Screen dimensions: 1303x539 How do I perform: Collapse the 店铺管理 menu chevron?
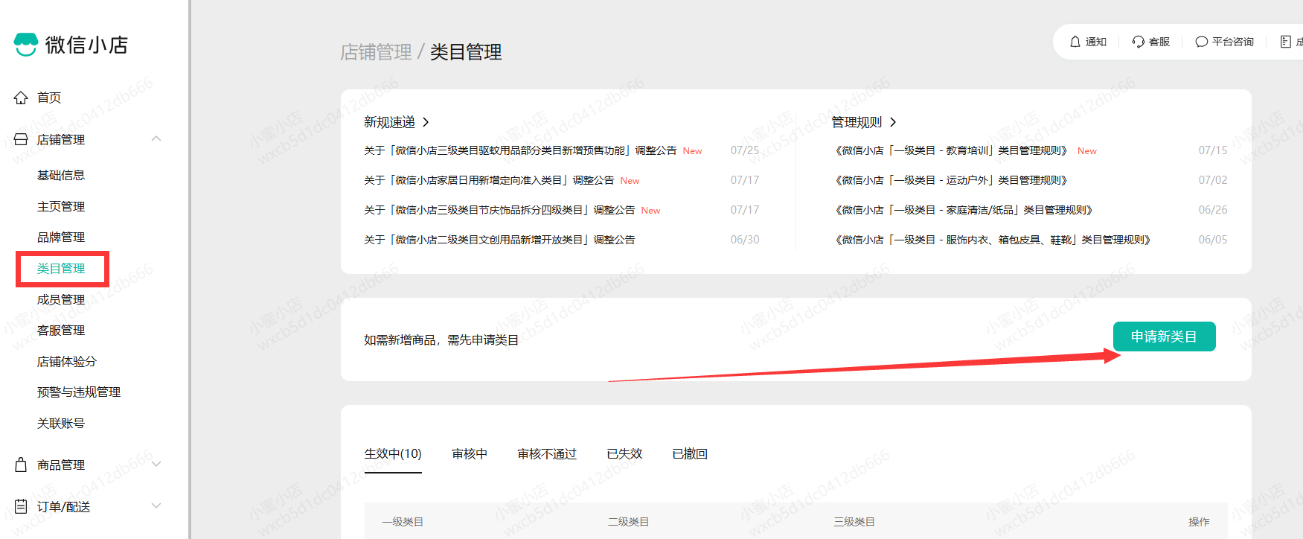[156, 139]
